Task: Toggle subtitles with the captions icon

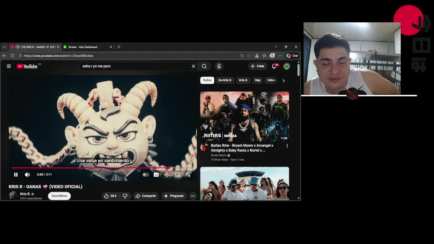Action: [156, 175]
